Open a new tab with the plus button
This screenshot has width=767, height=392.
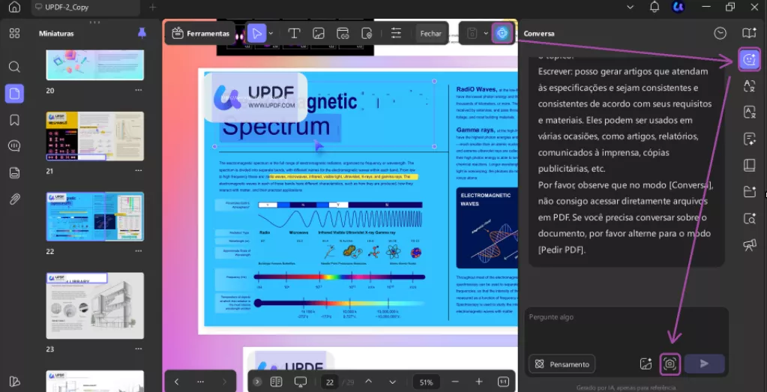153,7
